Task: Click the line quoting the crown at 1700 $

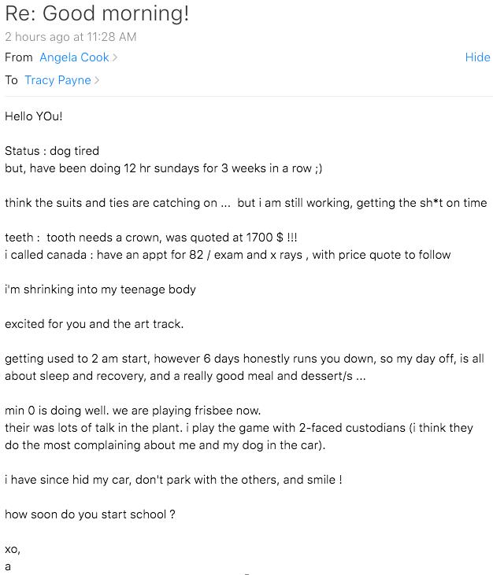Action: [x=151, y=238]
